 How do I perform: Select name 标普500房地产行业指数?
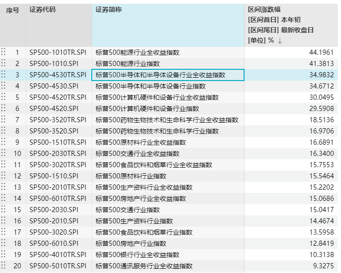(x=131, y=243)
